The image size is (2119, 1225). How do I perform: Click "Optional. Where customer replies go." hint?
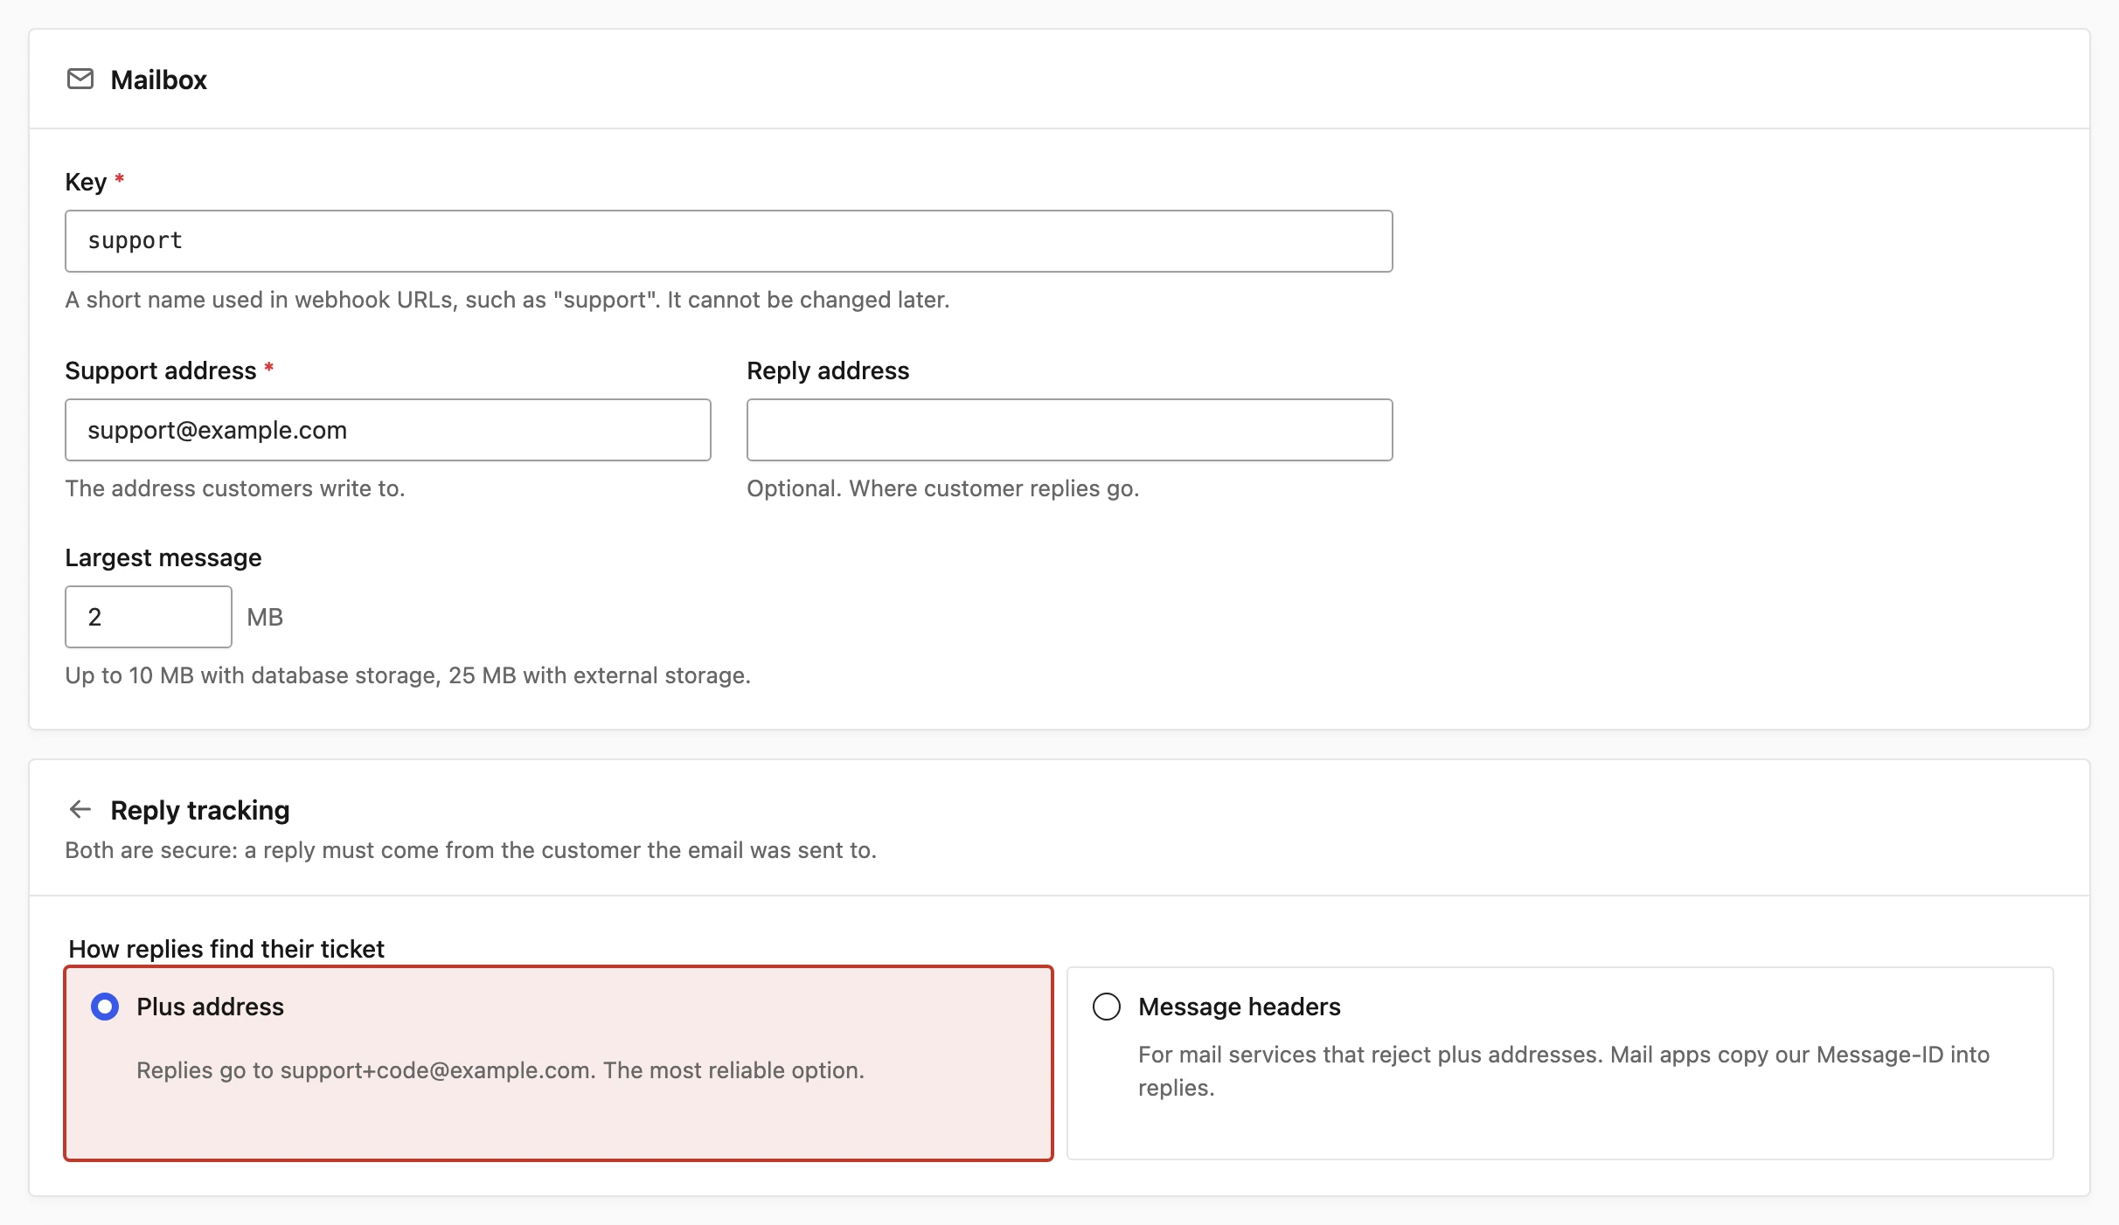click(943, 488)
